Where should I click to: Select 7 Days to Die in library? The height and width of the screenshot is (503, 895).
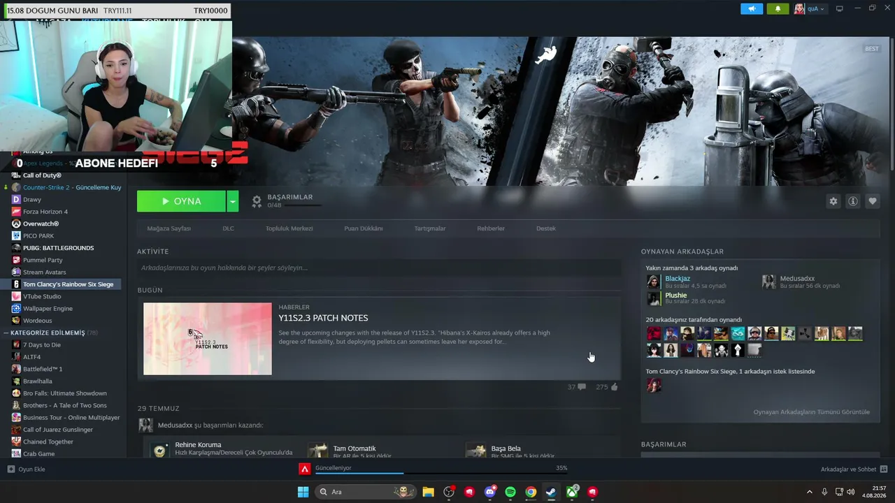tap(42, 345)
